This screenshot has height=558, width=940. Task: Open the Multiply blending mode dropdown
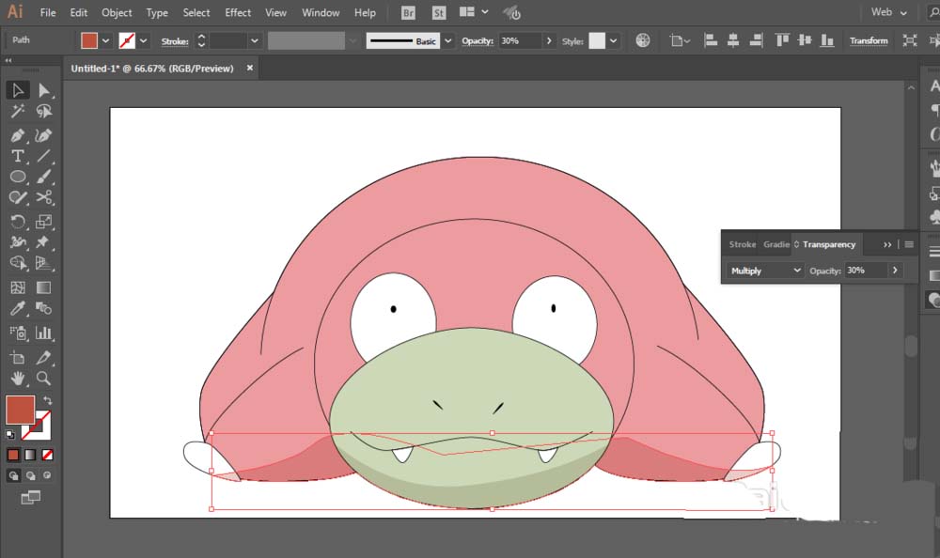764,271
